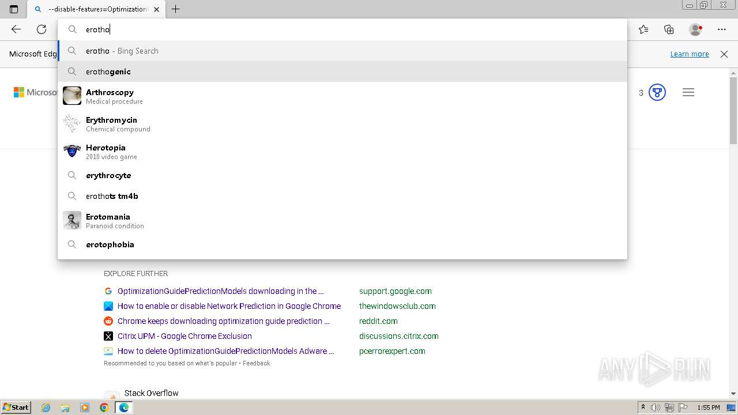Click the Herotopia badge thumbnail
The width and height of the screenshot is (738, 415).
pos(72,151)
